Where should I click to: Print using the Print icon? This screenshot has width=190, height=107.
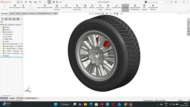35,2
